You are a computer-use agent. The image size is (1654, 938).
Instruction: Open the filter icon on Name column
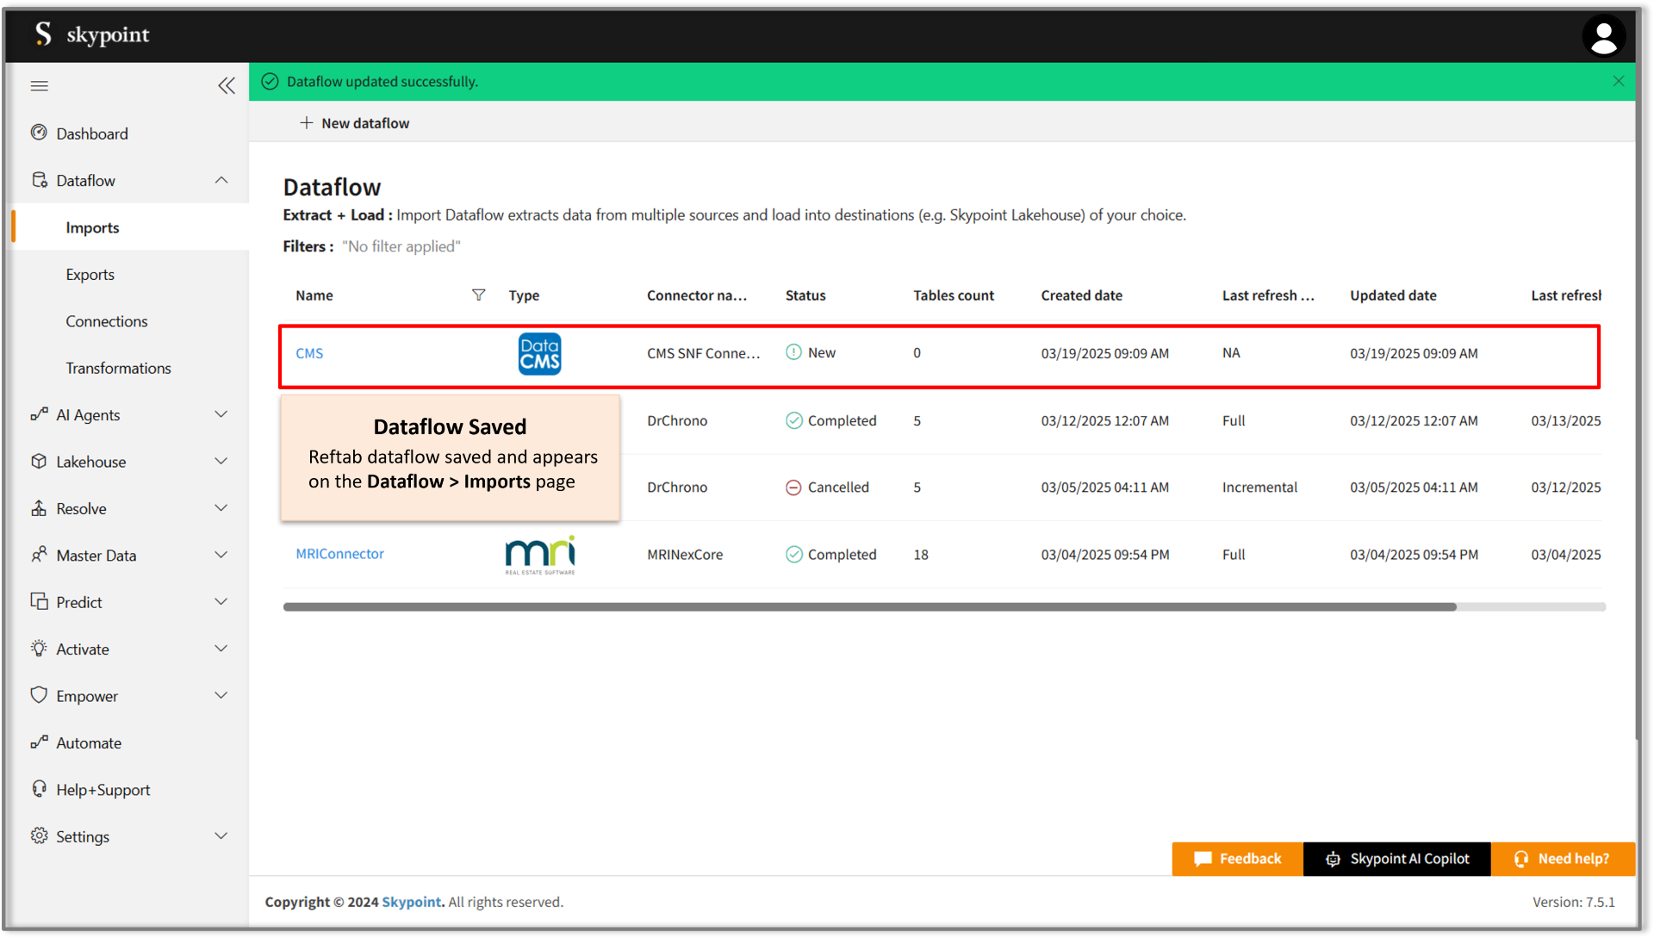coord(479,295)
